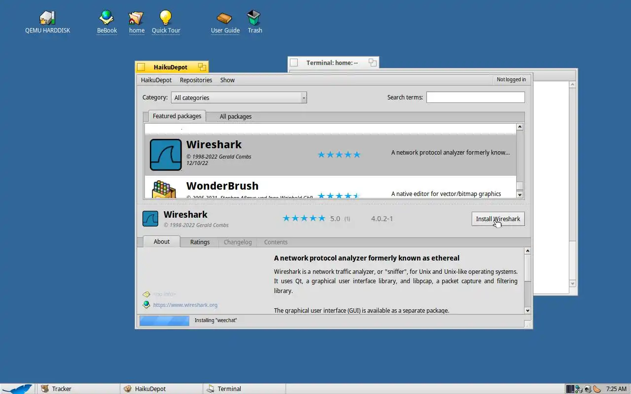This screenshot has height=394, width=631.
Task: Click the clock showing 7:25 AM
Action: tap(616, 389)
